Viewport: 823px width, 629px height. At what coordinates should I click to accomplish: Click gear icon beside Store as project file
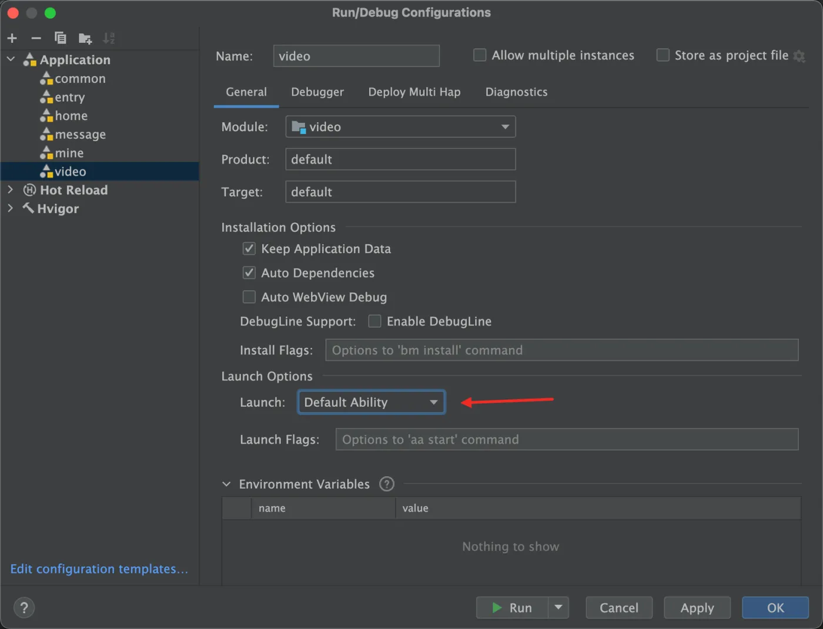[x=799, y=56]
